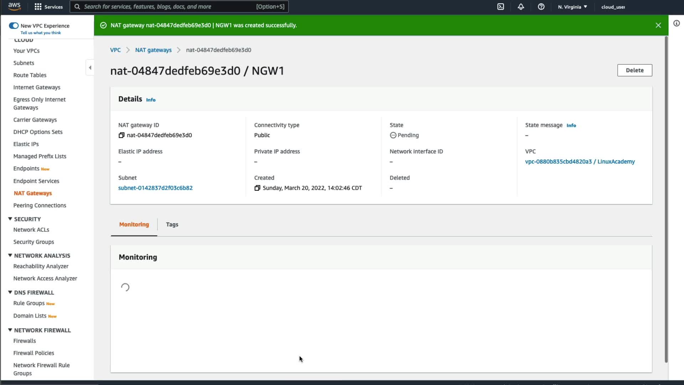The width and height of the screenshot is (684, 385).
Task: Copy the Created timestamp
Action: click(257, 188)
